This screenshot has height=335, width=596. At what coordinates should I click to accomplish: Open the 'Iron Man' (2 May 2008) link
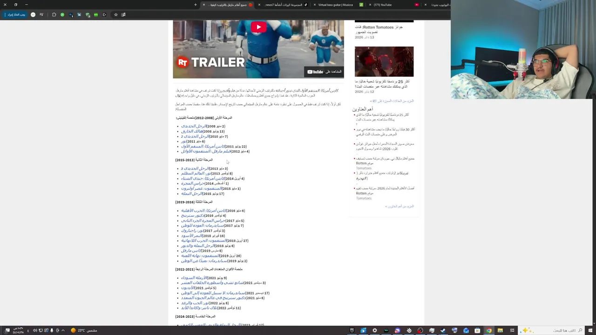(x=194, y=126)
